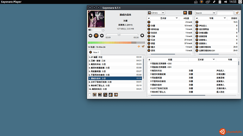
Task: Click sort arrow on artist list header
Action: (177, 18)
